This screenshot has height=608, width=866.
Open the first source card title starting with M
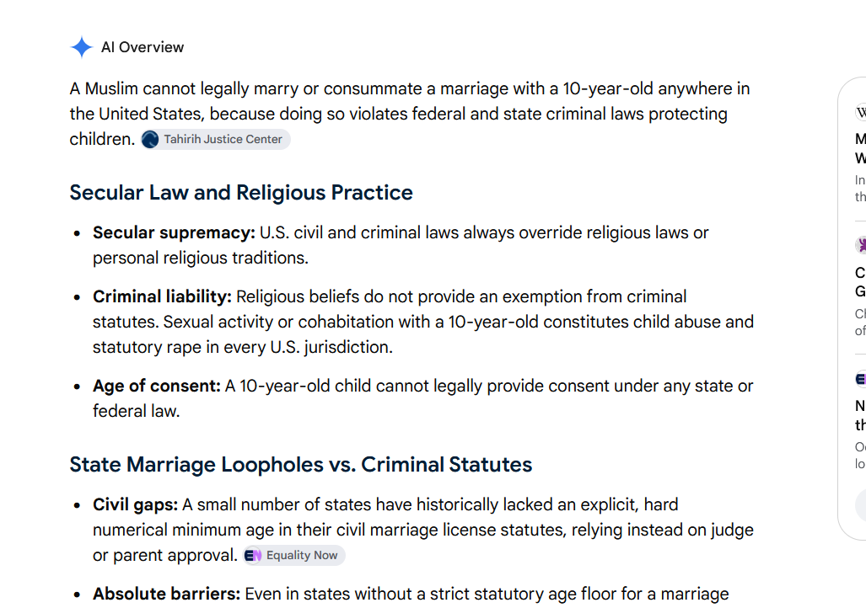(x=860, y=148)
